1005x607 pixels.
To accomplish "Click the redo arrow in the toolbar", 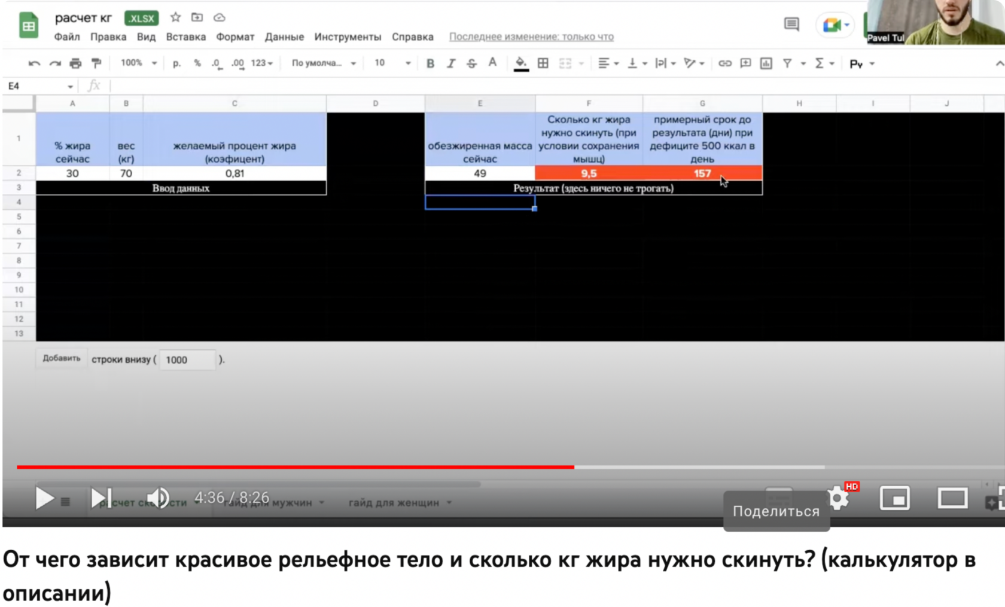I will point(55,63).
